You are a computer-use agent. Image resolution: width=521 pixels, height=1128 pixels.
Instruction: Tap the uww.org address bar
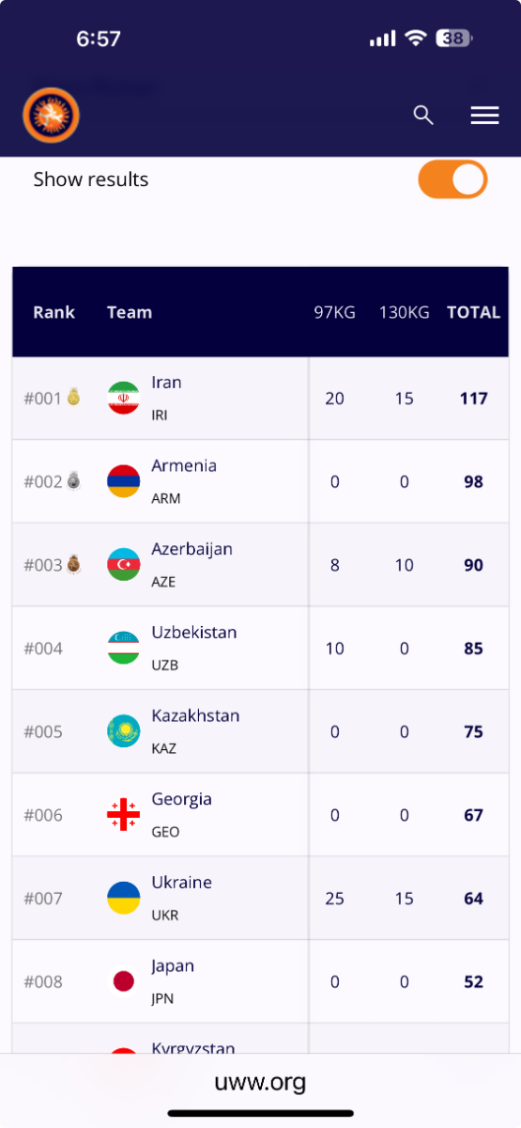coord(260,1083)
